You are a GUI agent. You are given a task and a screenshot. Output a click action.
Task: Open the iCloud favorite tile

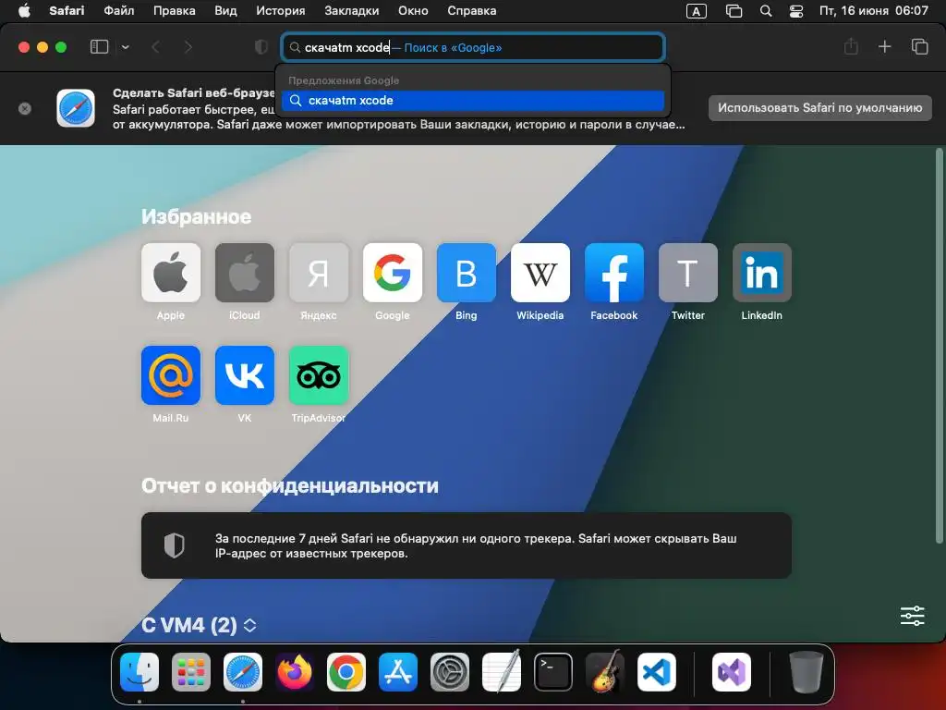coord(244,273)
